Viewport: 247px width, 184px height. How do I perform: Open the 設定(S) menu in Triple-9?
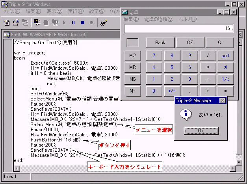pos(97,11)
